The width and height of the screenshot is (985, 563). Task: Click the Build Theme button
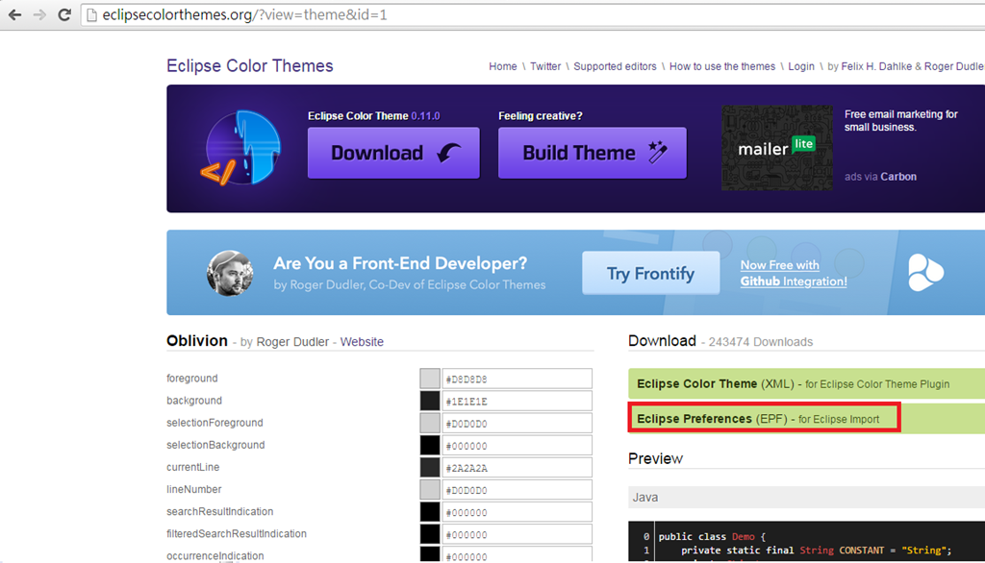593,153
